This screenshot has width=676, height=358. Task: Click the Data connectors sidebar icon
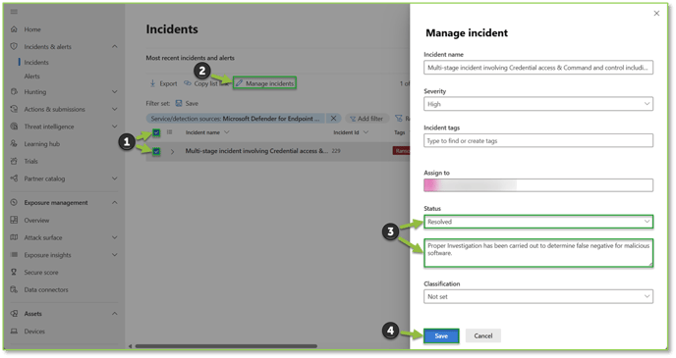point(14,289)
